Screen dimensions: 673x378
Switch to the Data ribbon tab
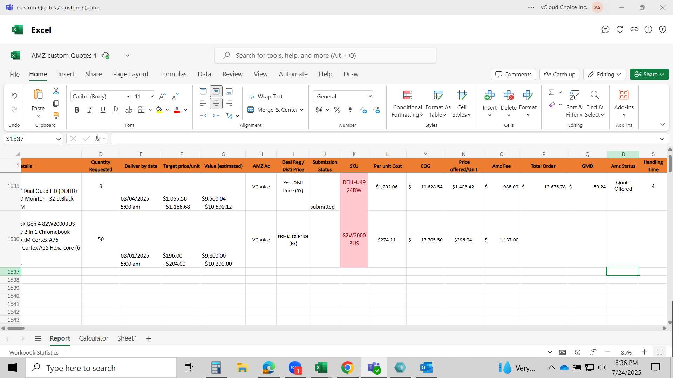(x=204, y=74)
